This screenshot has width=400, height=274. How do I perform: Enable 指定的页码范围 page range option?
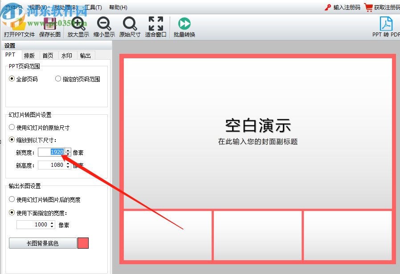point(58,79)
